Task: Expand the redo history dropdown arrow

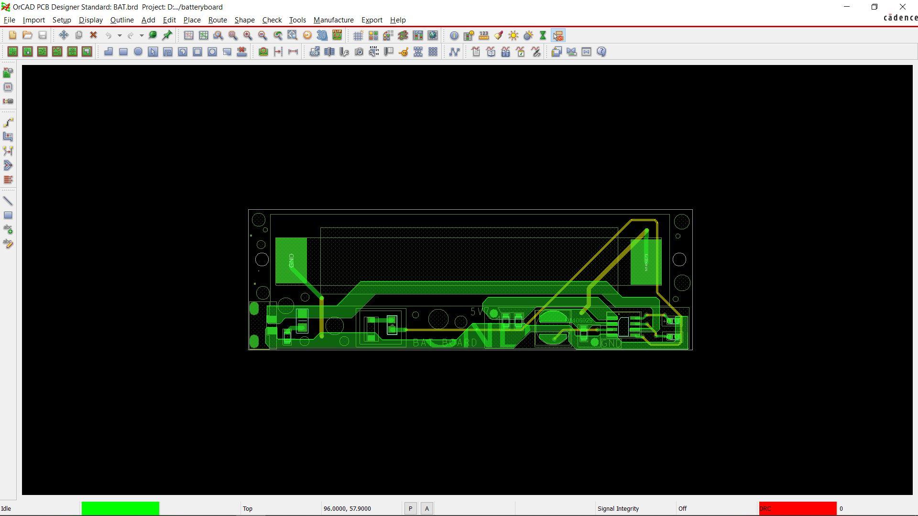Action: pyautogui.click(x=142, y=35)
